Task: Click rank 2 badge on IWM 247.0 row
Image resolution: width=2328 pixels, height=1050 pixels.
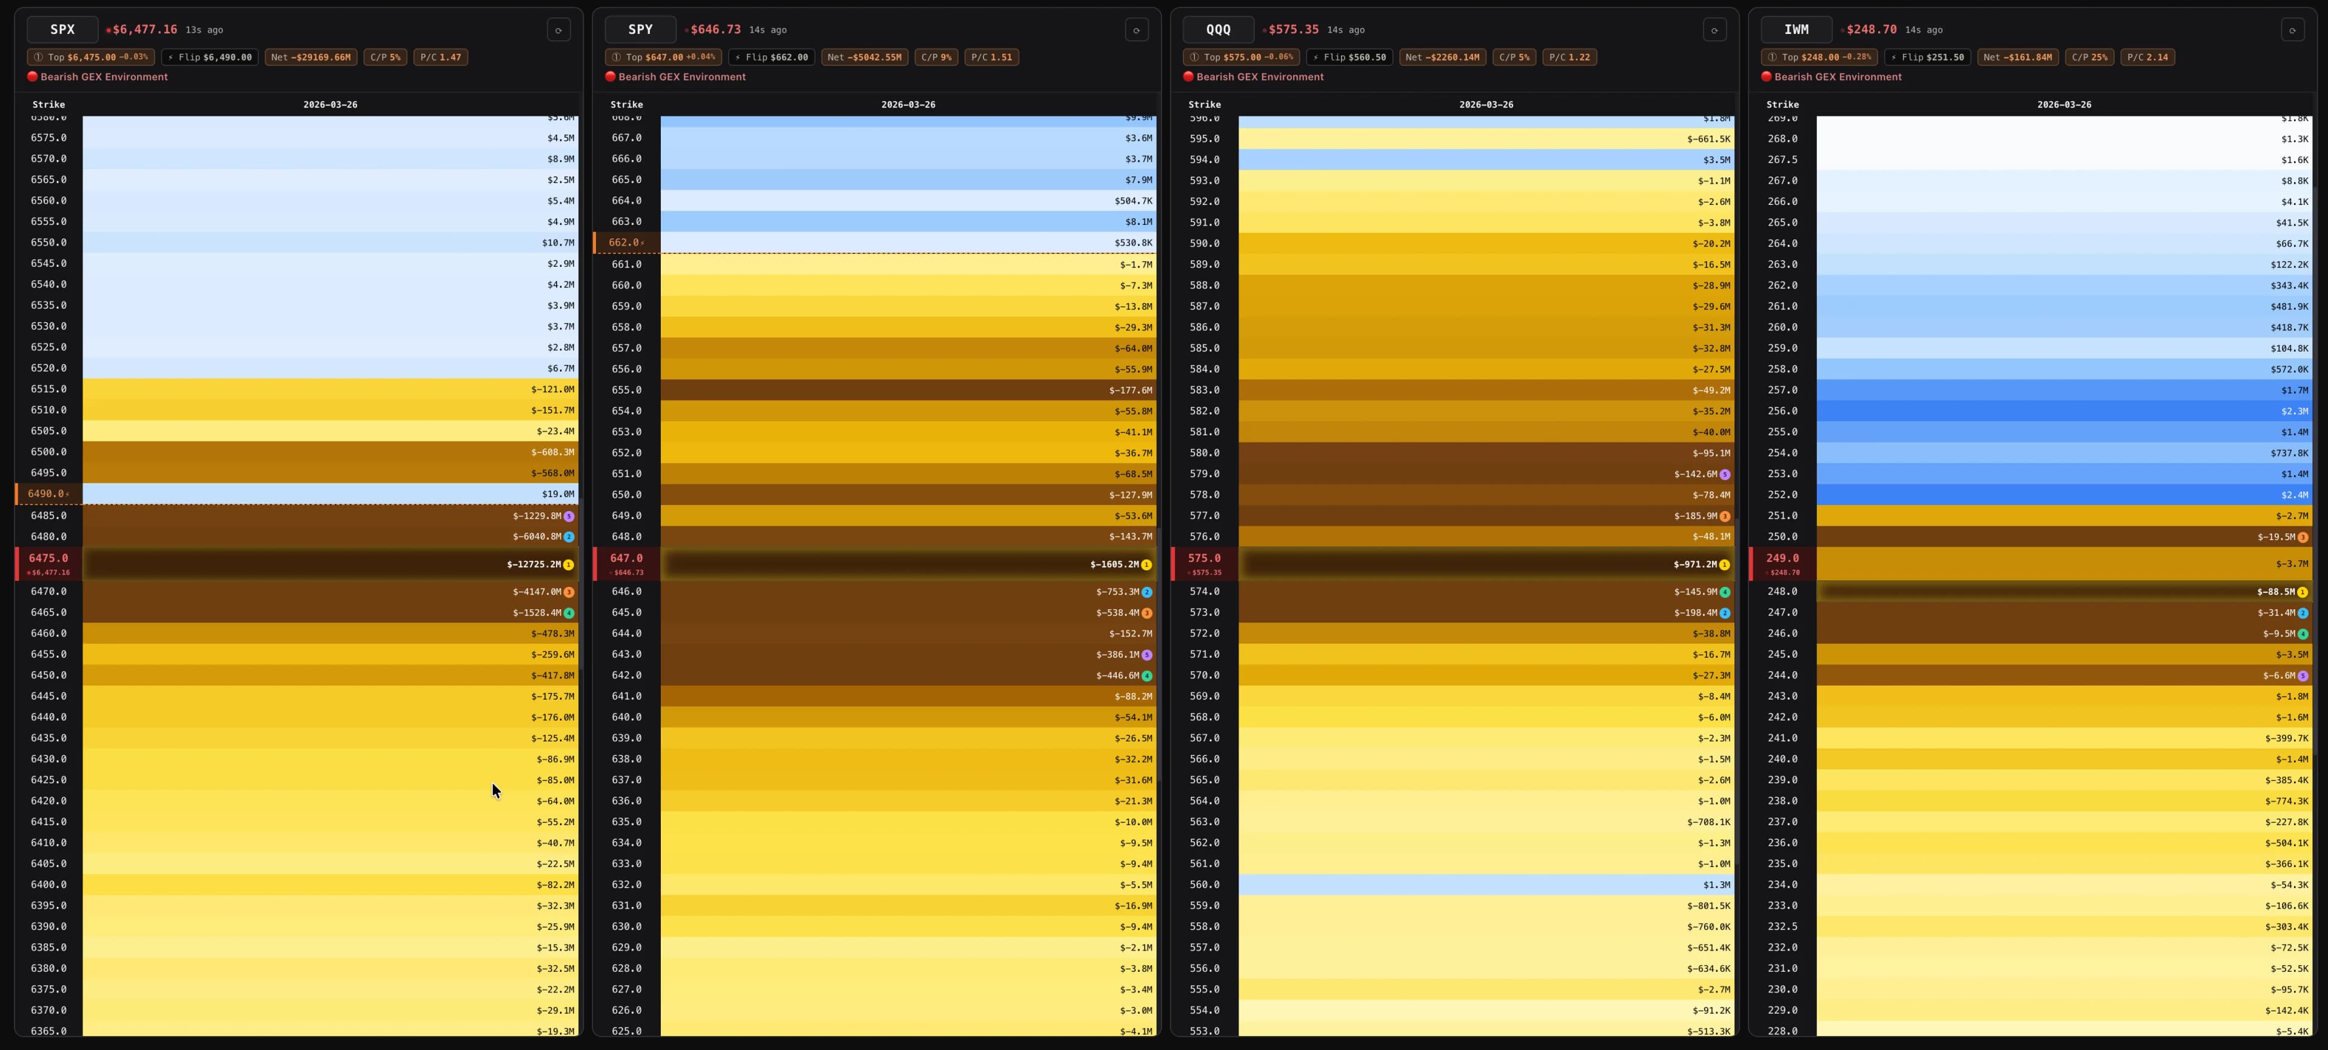Action: tap(2302, 613)
